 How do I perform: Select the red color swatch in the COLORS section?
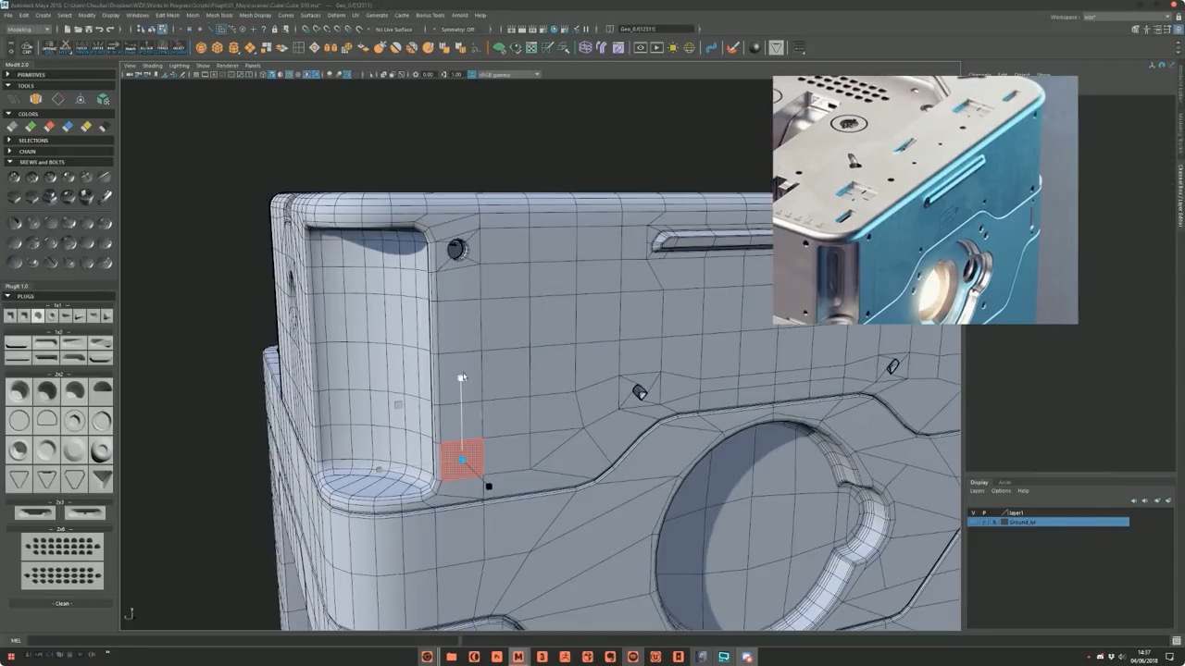pyautogui.click(x=50, y=126)
